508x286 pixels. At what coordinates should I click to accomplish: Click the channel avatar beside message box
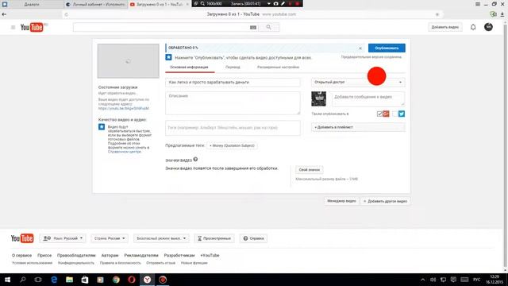coord(318,99)
